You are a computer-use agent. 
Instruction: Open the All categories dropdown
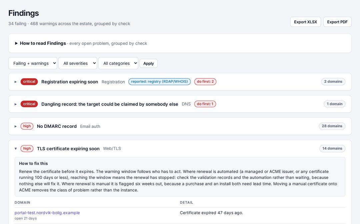pos(118,63)
